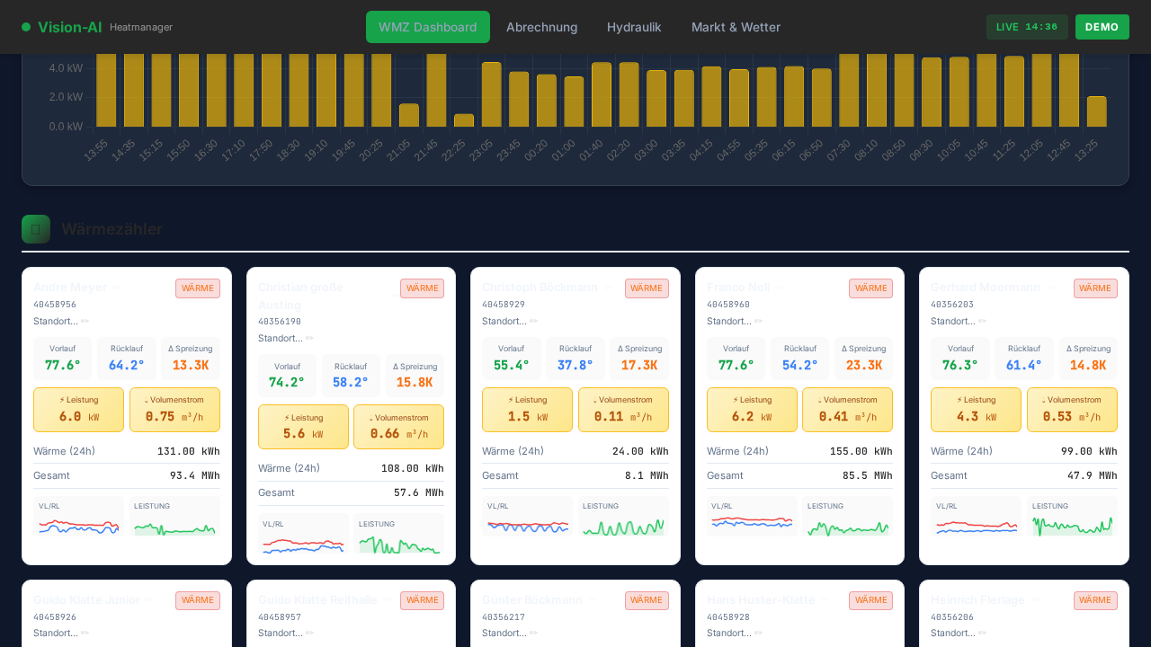Toggle the WÄRME badge on Gerhard Moormann's card
The height and width of the screenshot is (647, 1151).
[x=1095, y=288]
